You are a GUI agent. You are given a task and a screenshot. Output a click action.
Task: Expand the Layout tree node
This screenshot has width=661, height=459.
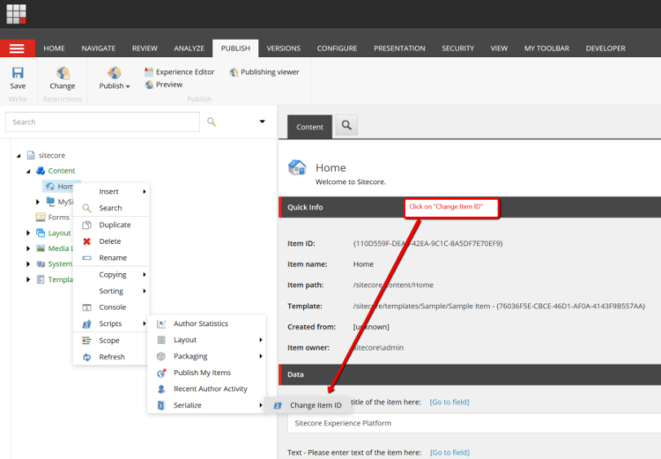[28, 233]
